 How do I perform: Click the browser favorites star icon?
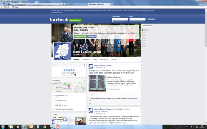[x=202, y=4]
